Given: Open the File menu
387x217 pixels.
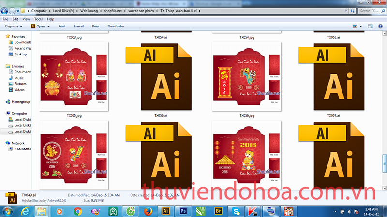Looking at the screenshot, I should [5, 19].
